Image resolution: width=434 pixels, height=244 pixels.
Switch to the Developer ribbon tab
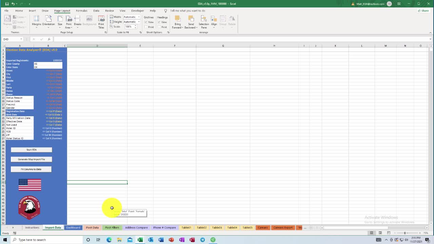pyautogui.click(x=137, y=11)
